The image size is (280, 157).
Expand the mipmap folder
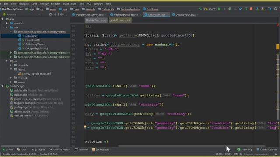pos(11,78)
